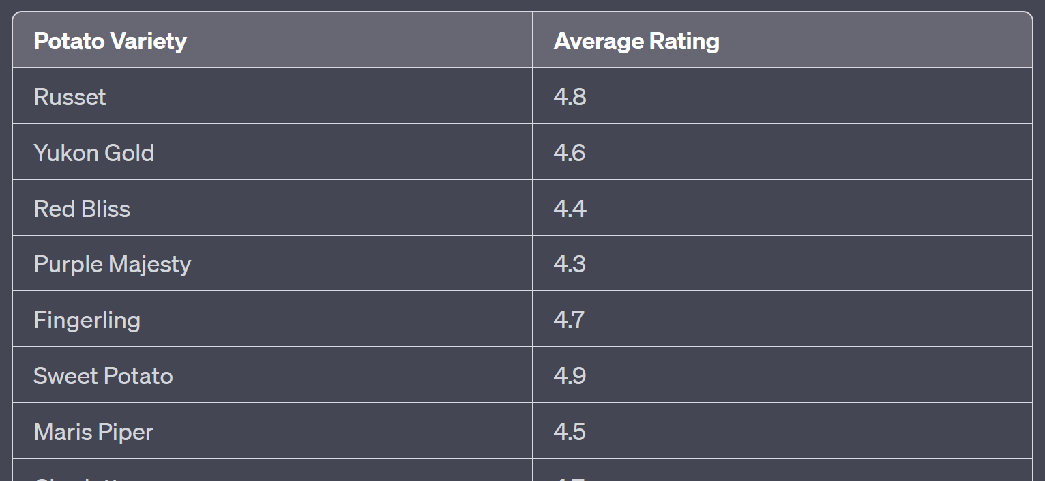Select the Maris Piper cell
The width and height of the screenshot is (1045, 481).
93,432
